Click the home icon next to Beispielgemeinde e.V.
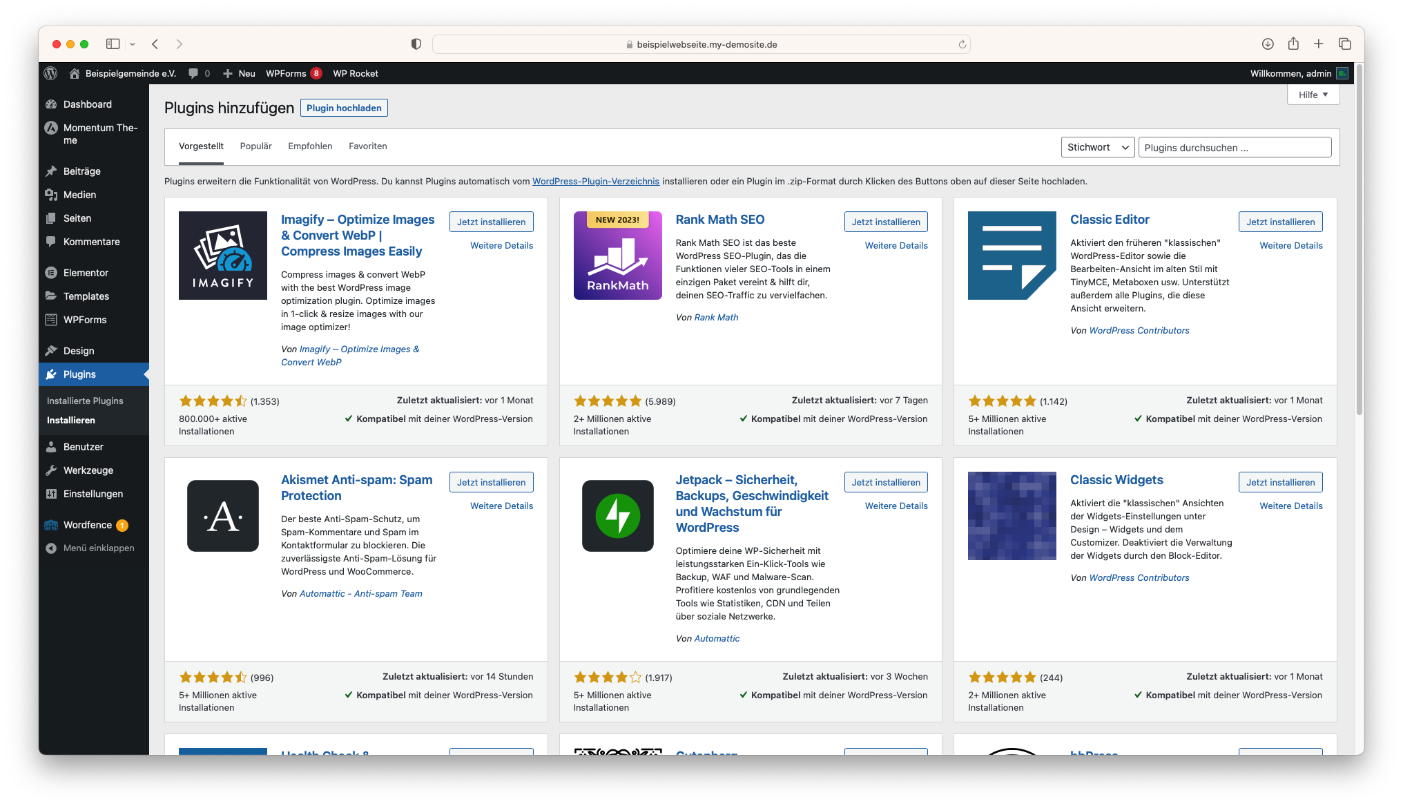The image size is (1403, 806). [x=75, y=73]
